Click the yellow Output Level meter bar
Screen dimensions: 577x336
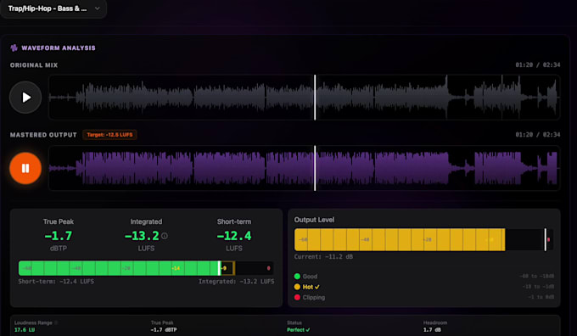pyautogui.click(x=400, y=239)
